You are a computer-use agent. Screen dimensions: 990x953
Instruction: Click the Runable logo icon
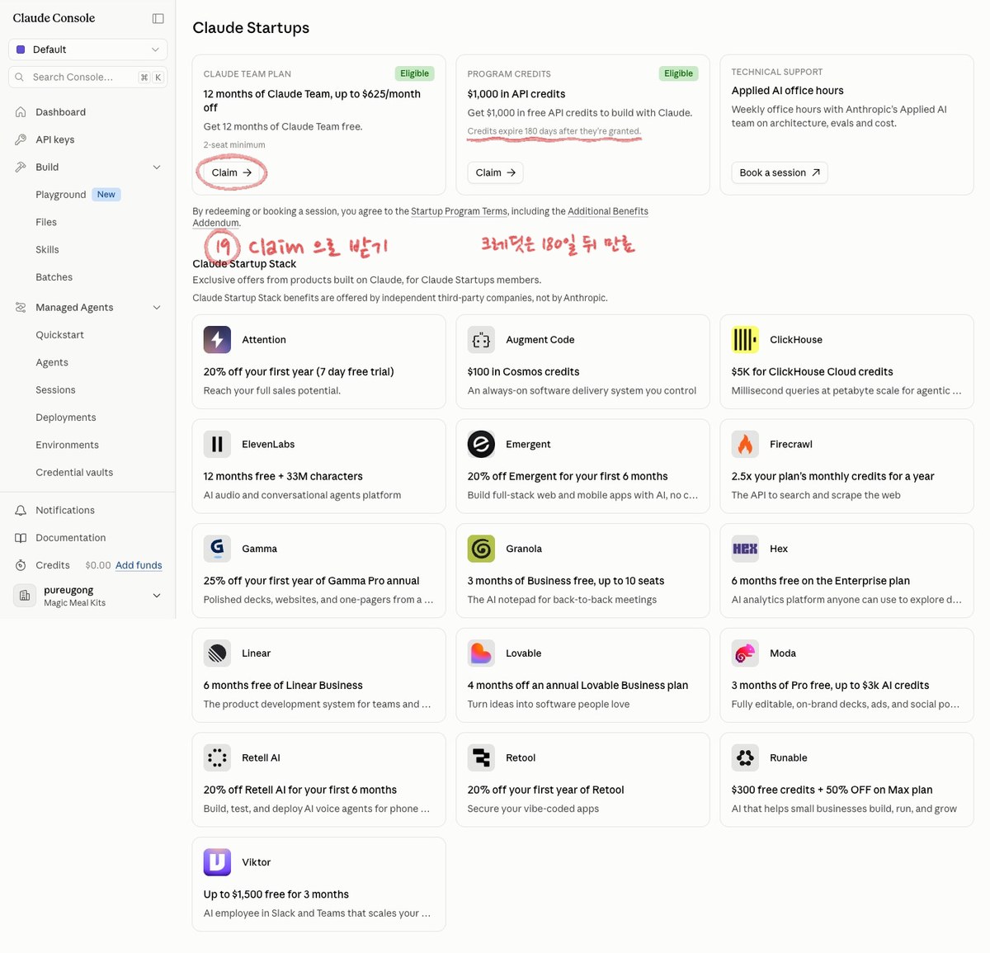[745, 757]
